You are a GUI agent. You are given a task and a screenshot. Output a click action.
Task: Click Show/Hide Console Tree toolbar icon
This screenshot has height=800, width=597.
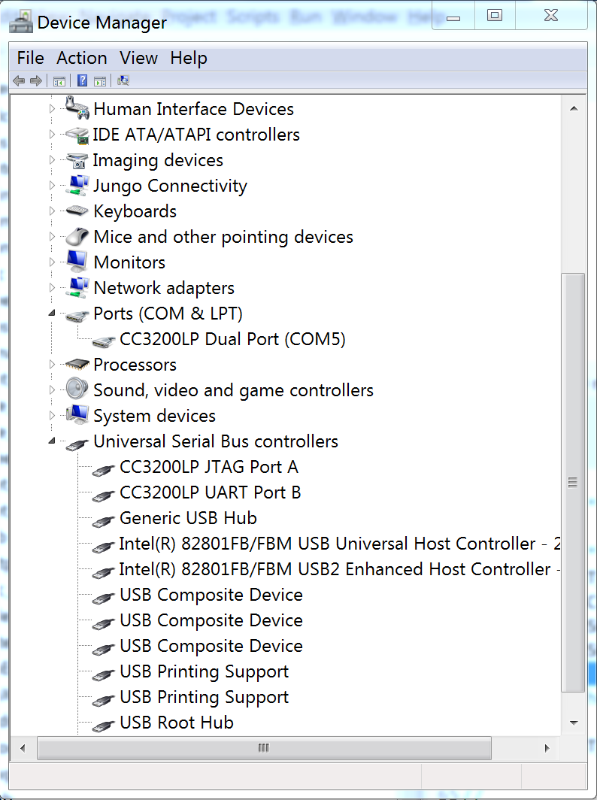(x=59, y=80)
